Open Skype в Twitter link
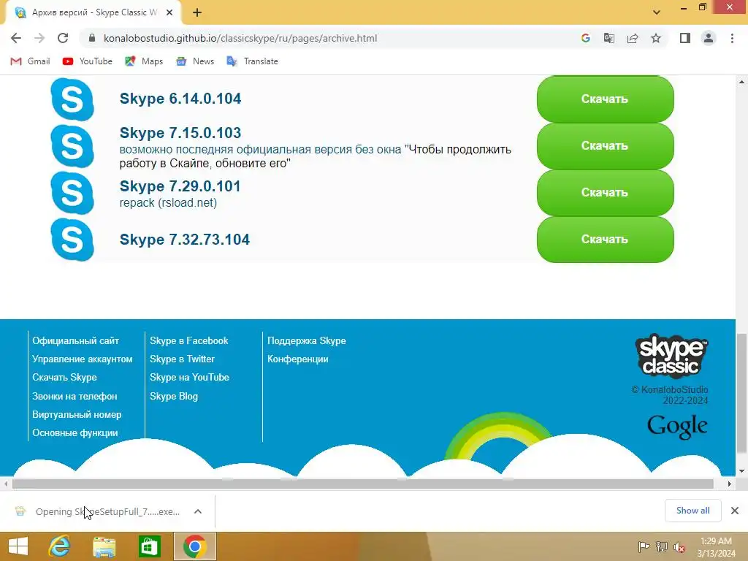Screen dimensions: 748x561 (x=182, y=359)
